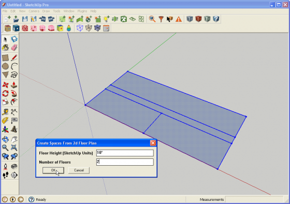This screenshot has width=290, height=204.
Task: Click the Floor Height input field
Action: (x=125, y=153)
